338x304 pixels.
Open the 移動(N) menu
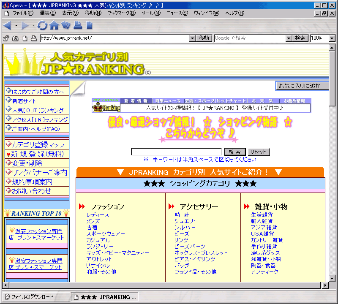(93, 14)
